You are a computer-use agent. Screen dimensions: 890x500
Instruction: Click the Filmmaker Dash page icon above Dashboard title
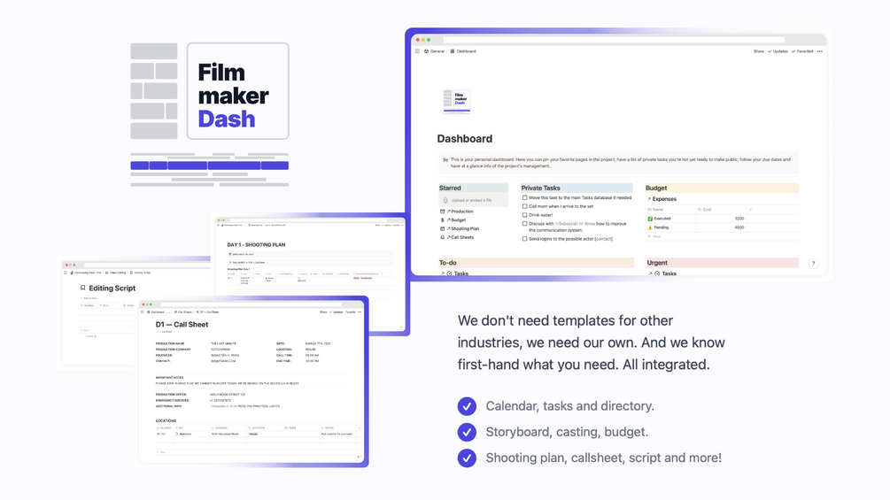click(x=457, y=102)
